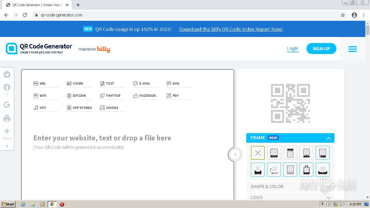The height and width of the screenshot is (208, 370).
Task: Go back to previous page
Action: (6, 15)
